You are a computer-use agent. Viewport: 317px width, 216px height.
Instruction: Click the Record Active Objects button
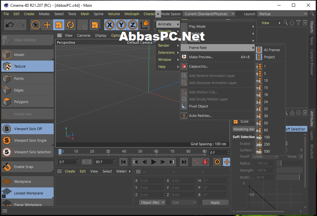point(196,162)
